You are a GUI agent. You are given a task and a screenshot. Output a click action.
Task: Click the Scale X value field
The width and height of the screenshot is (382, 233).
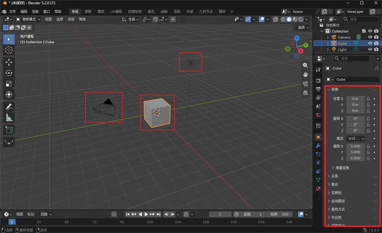click(356, 146)
